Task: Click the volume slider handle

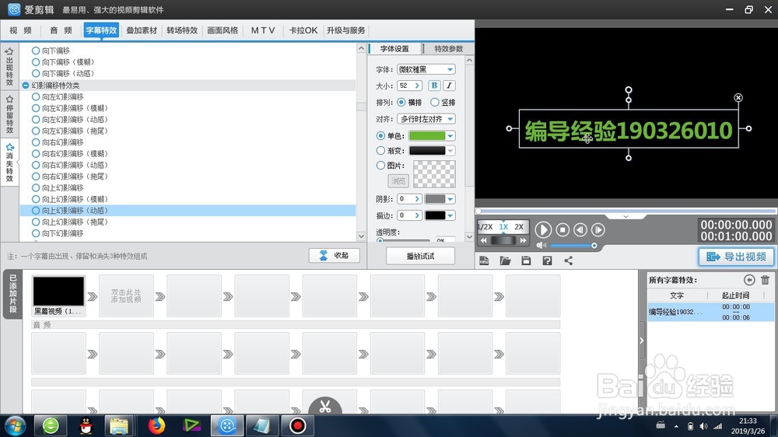Action: 594,246
